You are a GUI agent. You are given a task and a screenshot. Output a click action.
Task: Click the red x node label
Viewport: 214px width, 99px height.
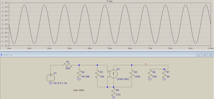146,64
